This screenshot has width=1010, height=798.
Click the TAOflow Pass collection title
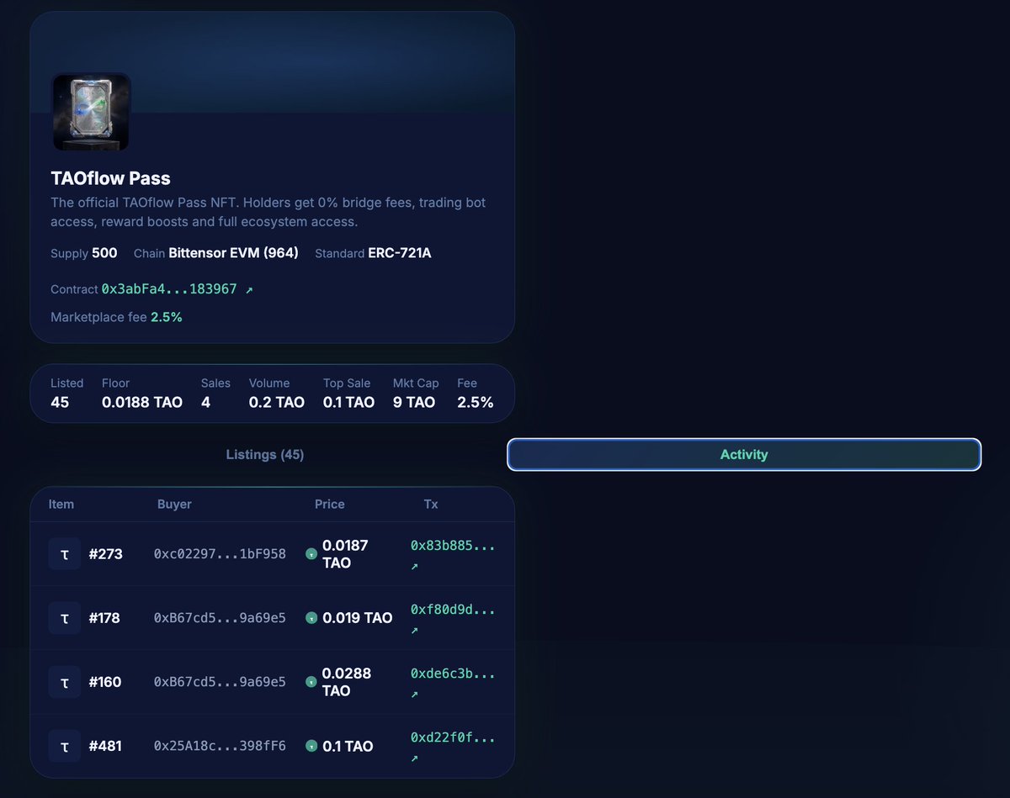pyautogui.click(x=110, y=178)
